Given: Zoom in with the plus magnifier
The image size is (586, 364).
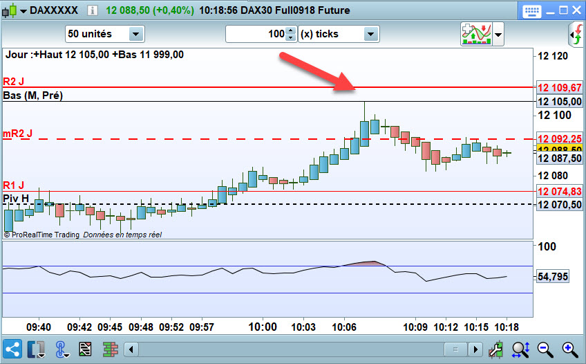Looking at the screenshot, I should 570,349.
